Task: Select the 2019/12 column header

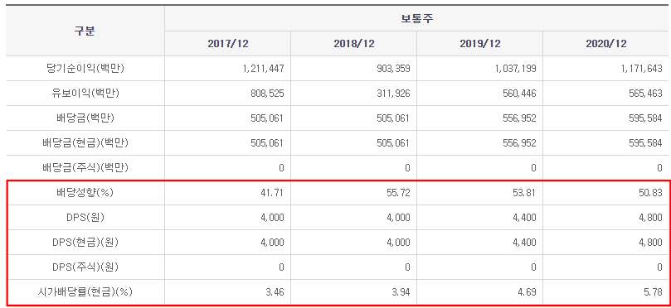Action: pos(479,44)
